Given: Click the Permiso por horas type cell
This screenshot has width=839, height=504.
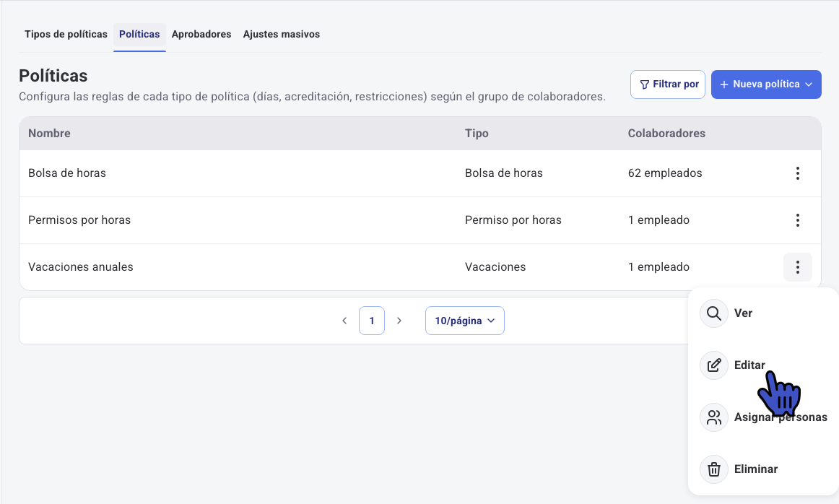Looking at the screenshot, I should point(513,220).
